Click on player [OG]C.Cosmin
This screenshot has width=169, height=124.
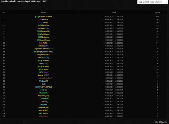click(x=43, y=60)
